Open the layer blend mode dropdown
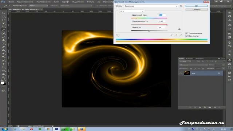Viewport: 233px width, 131px height. tap(193, 65)
